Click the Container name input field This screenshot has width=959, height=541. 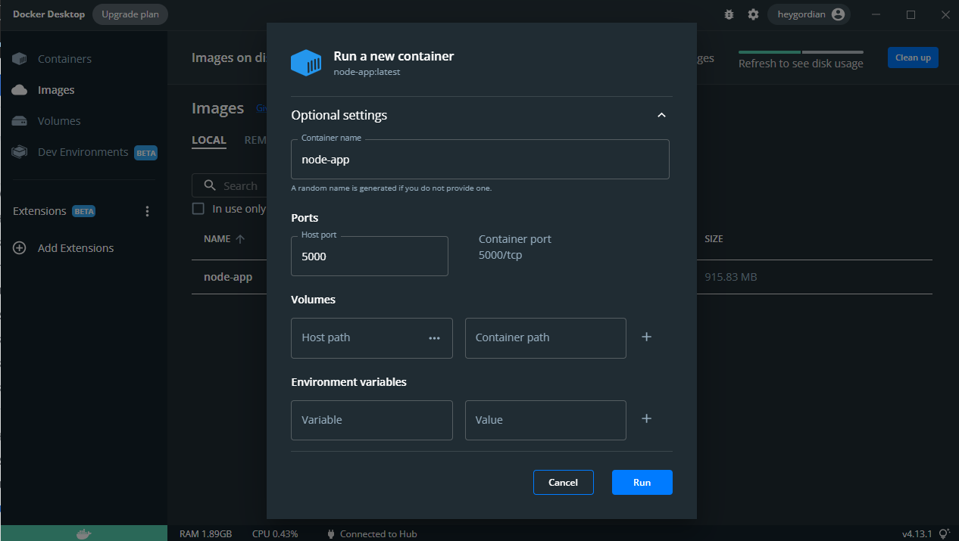[480, 160]
